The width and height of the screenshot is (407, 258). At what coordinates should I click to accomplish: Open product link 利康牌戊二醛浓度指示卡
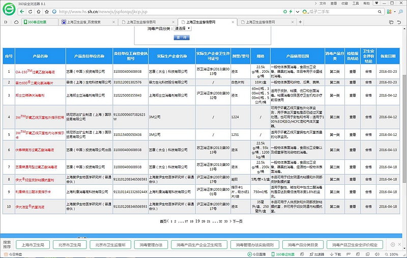[x=33, y=192]
